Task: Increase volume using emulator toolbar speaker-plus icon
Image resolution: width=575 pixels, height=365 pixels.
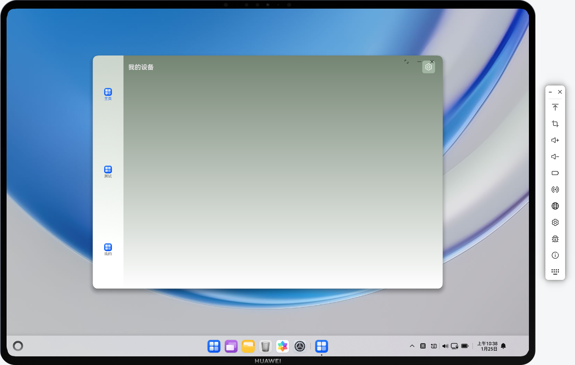Action: point(555,140)
